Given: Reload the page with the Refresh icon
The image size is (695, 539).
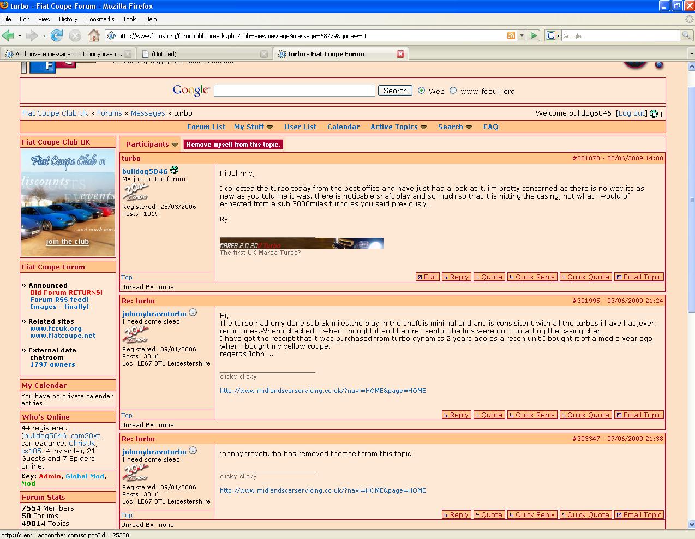Looking at the screenshot, I should pos(57,35).
